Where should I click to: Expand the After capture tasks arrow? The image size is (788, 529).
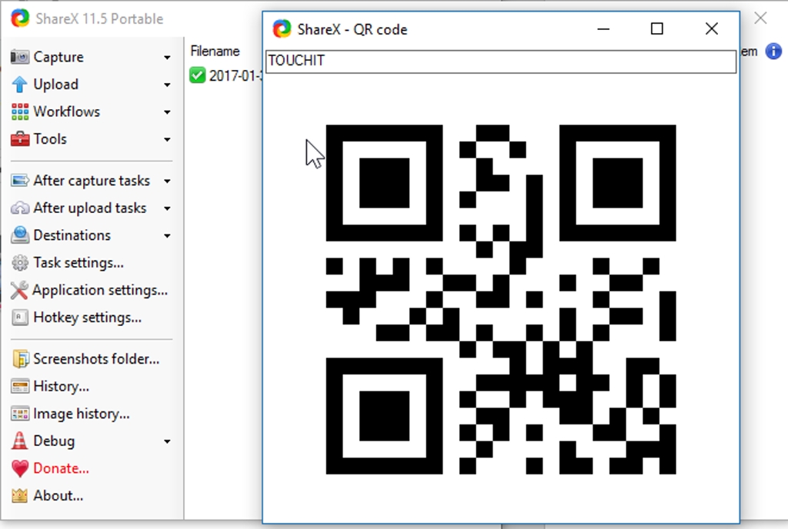point(167,181)
